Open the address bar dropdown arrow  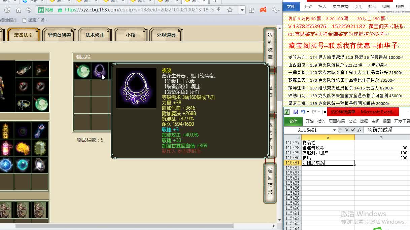tap(242, 10)
